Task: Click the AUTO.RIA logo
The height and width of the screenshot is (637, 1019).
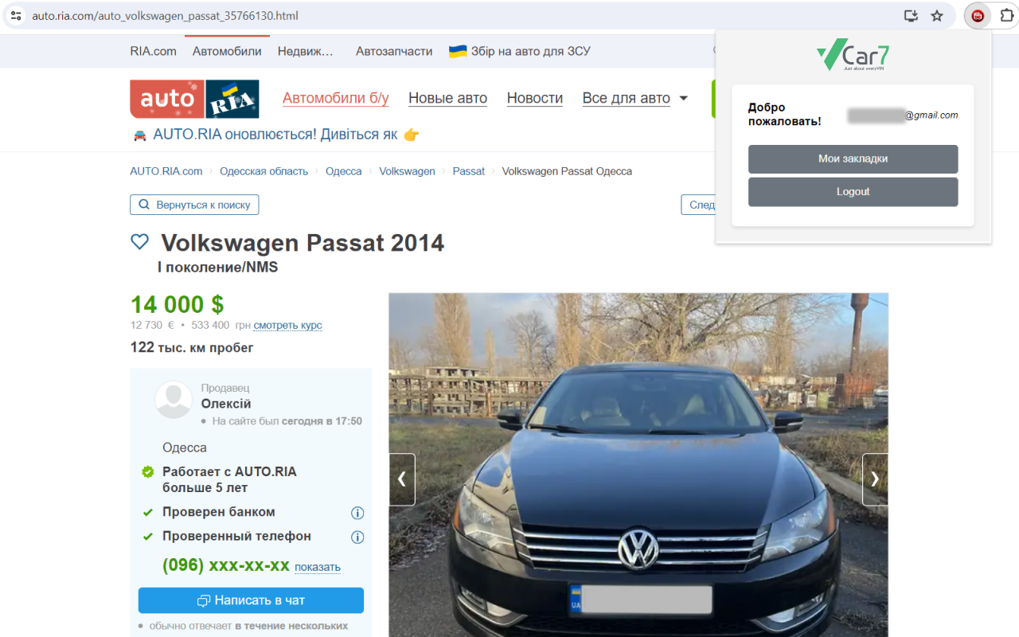Action: coord(194,99)
